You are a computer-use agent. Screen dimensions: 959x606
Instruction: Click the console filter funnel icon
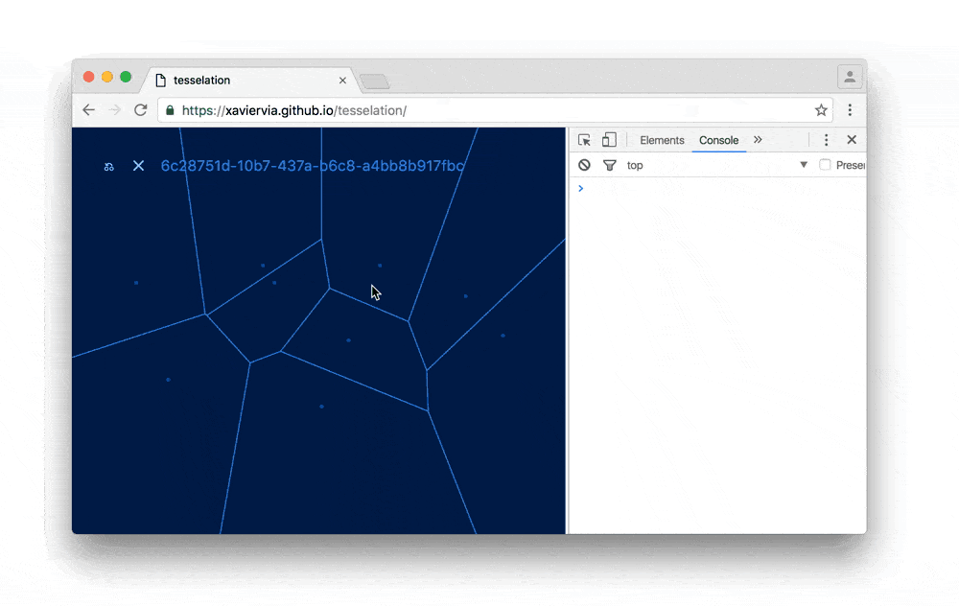[609, 165]
